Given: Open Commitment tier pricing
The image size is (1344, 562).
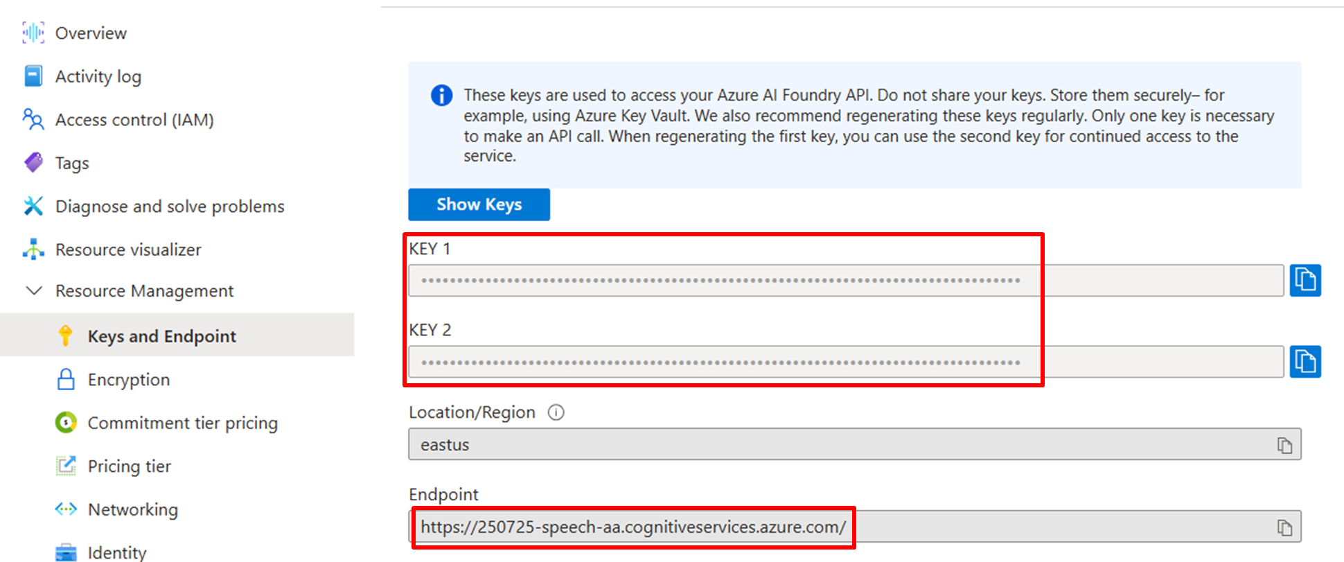Looking at the screenshot, I should click(182, 423).
